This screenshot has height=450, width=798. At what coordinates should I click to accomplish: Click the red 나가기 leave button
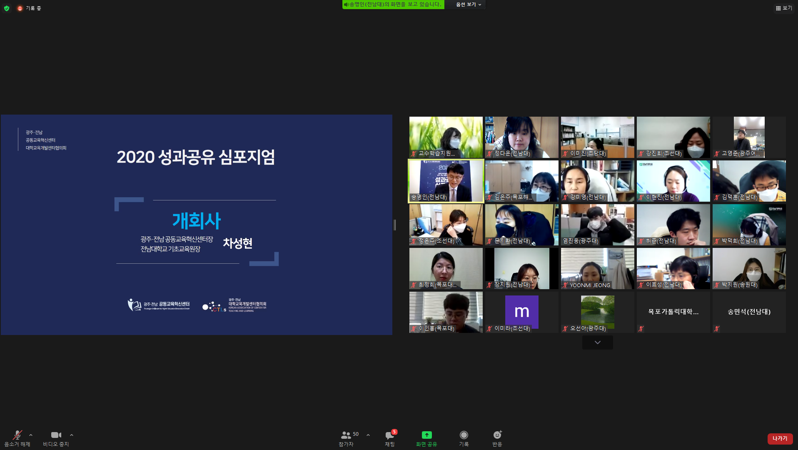point(780,438)
